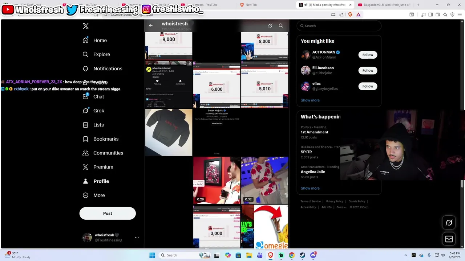Click the playlist music note icon
The width and height of the screenshot is (465, 261).
click(423, 14)
